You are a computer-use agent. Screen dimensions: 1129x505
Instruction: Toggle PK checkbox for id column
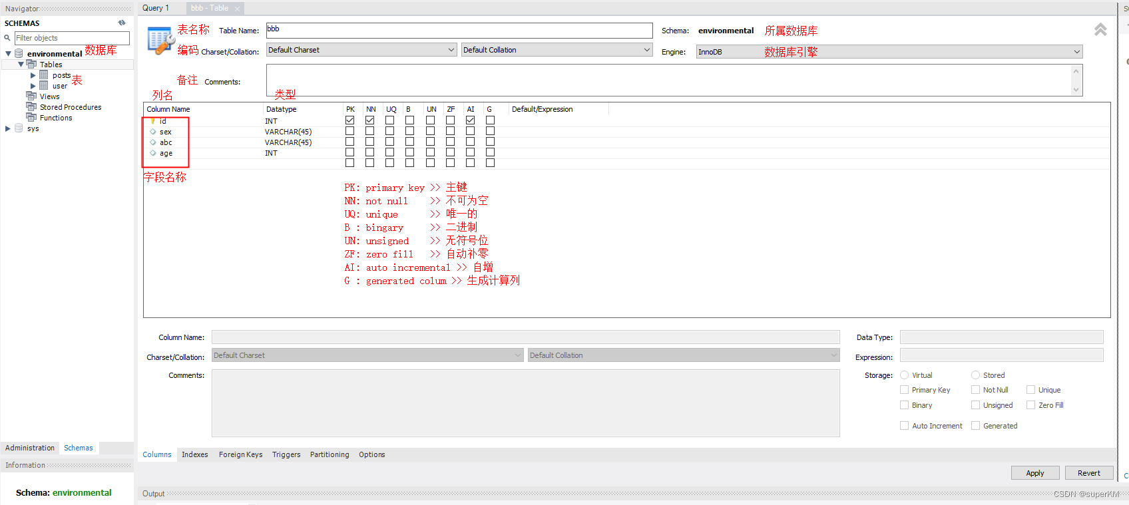[349, 120]
